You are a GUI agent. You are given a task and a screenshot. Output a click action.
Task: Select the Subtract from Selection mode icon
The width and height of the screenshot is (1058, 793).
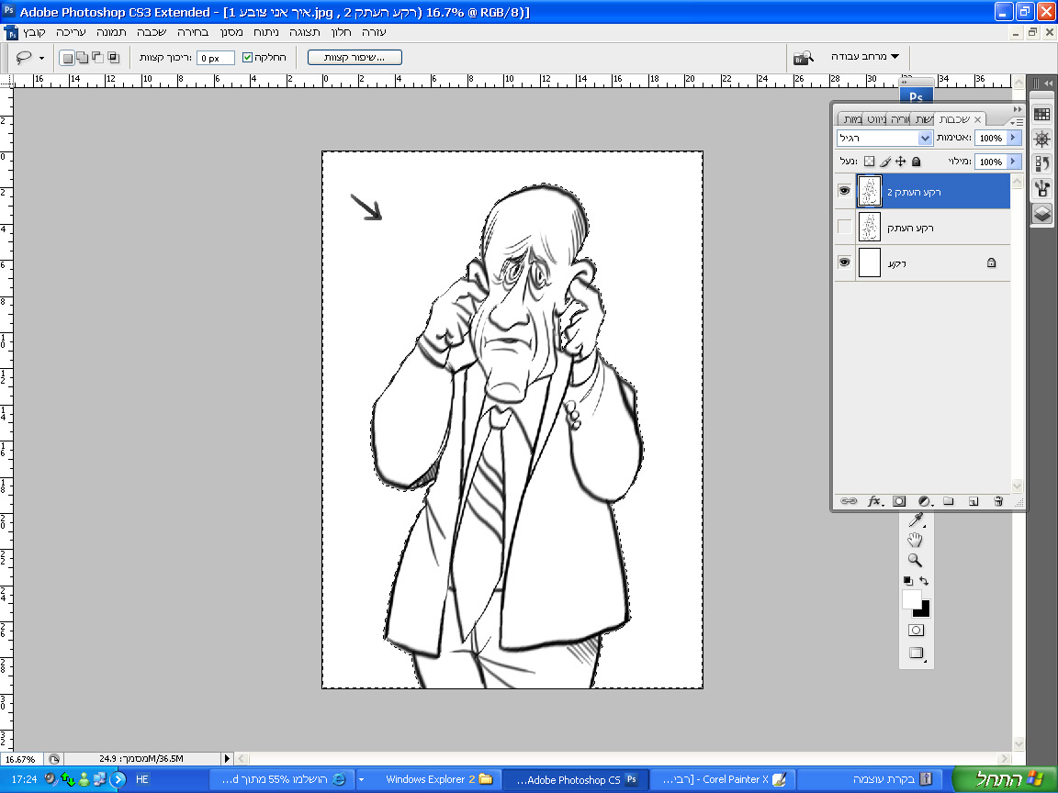[x=98, y=58]
